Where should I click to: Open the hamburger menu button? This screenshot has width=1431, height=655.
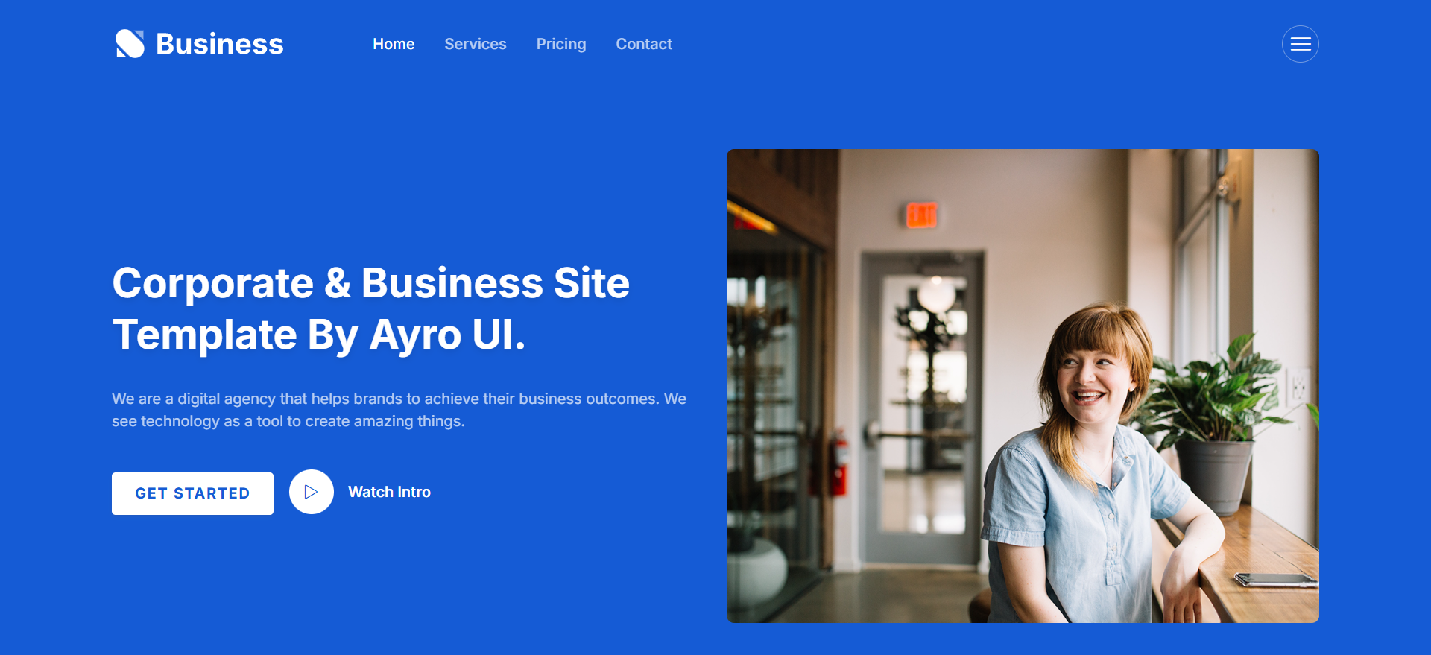point(1300,44)
